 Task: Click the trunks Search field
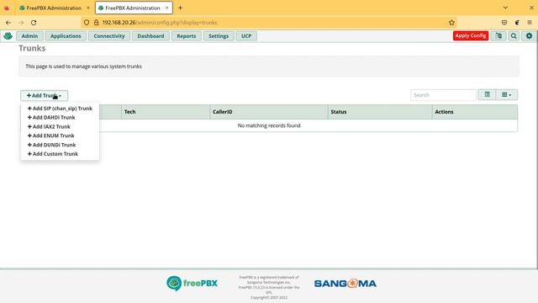(x=443, y=95)
